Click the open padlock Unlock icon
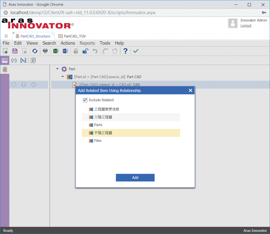 tap(85, 51)
